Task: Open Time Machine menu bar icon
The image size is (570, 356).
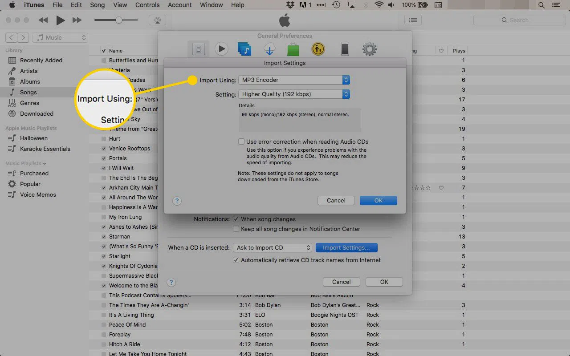Action: (336, 5)
